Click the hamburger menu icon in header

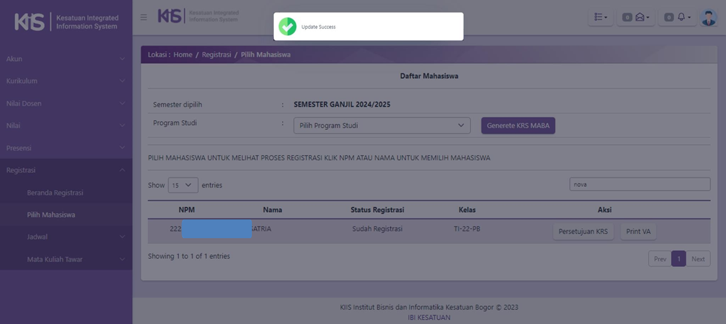(x=144, y=17)
